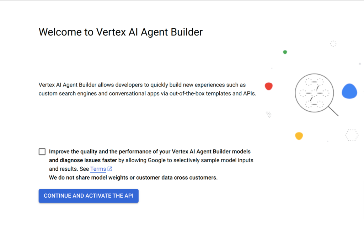This screenshot has height=231, width=364.
Task: Click the dotted hexagon outline shape
Action: (x=352, y=135)
